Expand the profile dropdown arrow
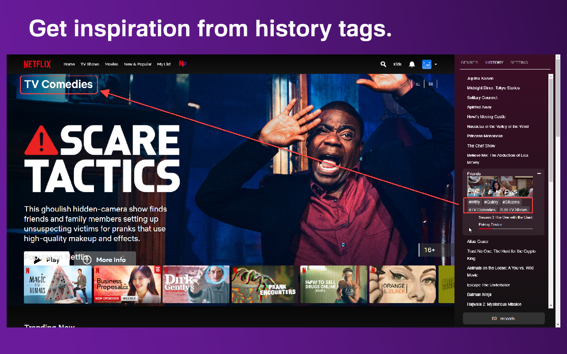567x354 pixels. coord(436,65)
